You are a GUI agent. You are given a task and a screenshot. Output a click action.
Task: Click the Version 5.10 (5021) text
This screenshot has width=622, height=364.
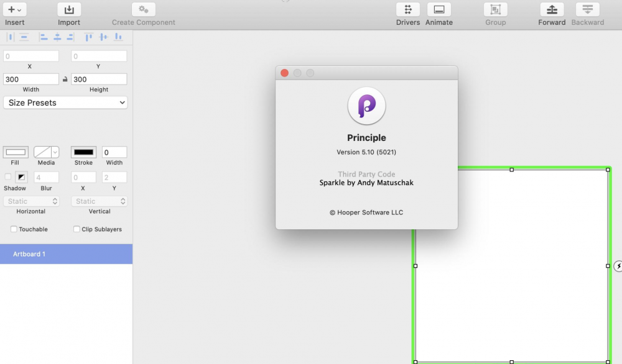(x=366, y=152)
